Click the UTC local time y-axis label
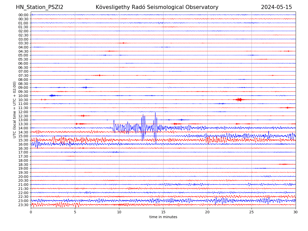 click(x=15, y=110)
